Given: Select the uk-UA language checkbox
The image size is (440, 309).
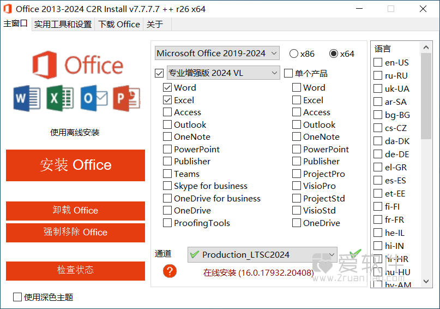Looking at the screenshot, I should coord(378,88).
